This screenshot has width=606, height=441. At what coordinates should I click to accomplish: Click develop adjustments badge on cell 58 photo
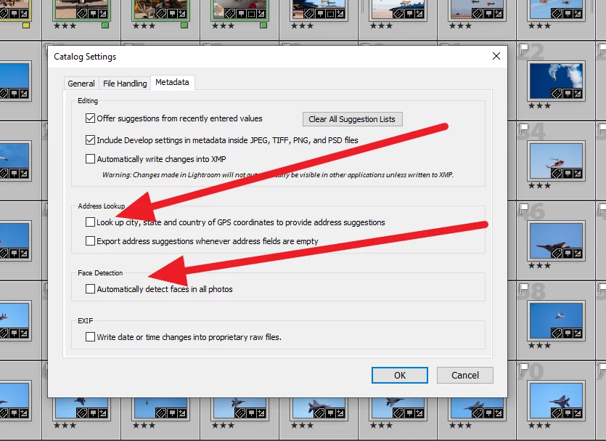point(577,333)
